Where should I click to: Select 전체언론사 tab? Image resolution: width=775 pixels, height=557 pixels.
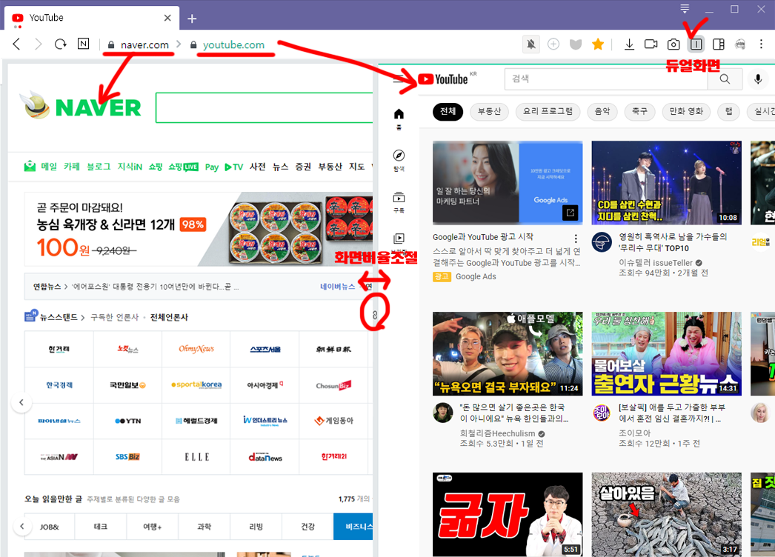click(x=169, y=317)
